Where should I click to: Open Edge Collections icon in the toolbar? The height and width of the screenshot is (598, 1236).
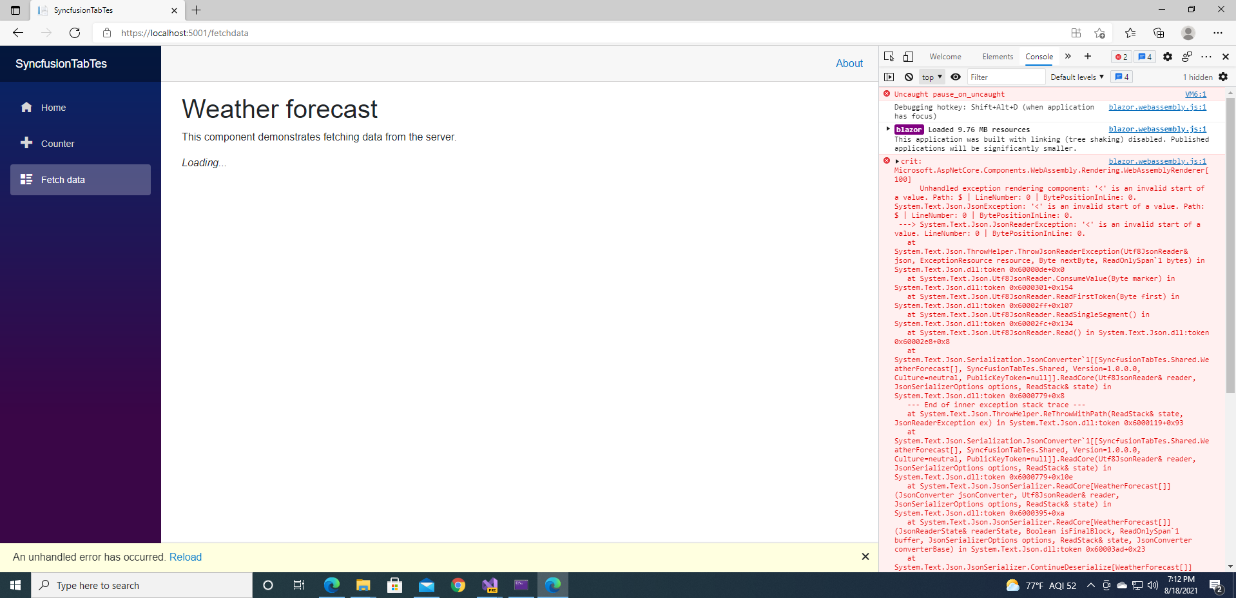[x=1159, y=33]
